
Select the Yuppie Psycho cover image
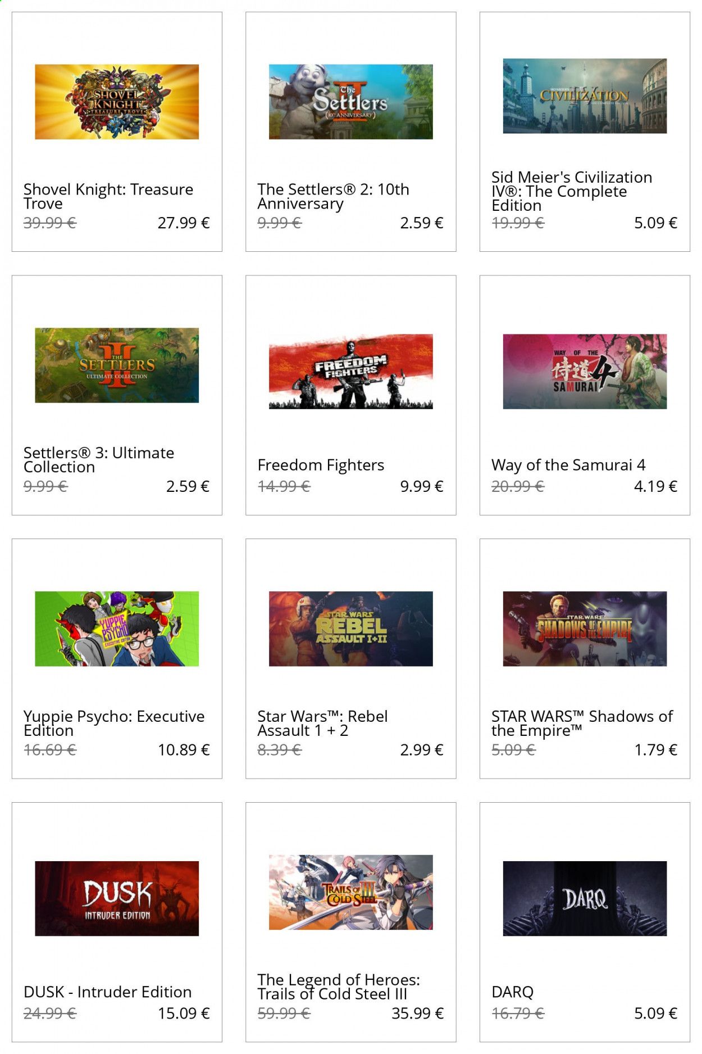[x=117, y=629]
